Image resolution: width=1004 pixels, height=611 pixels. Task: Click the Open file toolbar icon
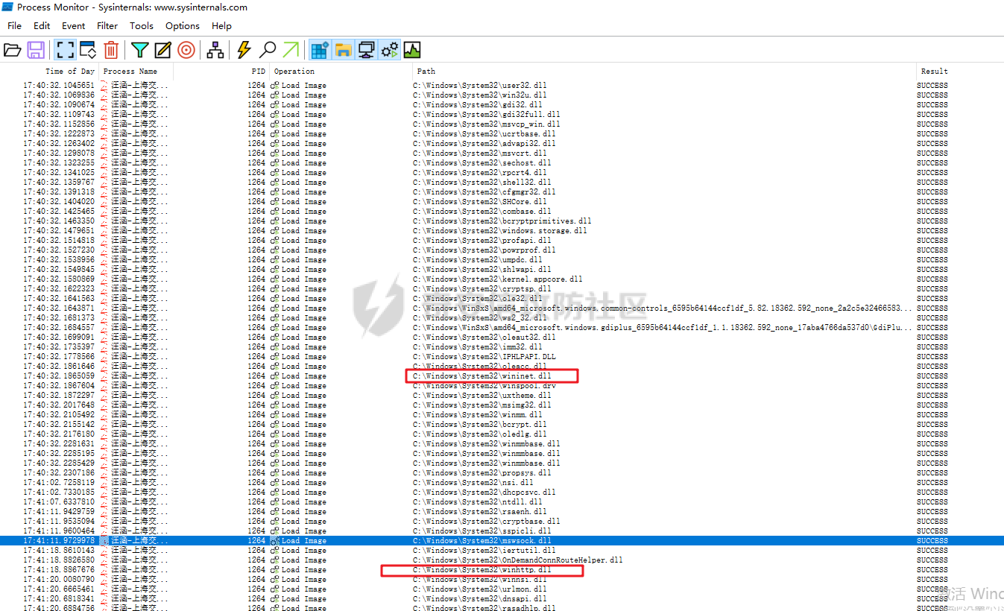pos(13,50)
